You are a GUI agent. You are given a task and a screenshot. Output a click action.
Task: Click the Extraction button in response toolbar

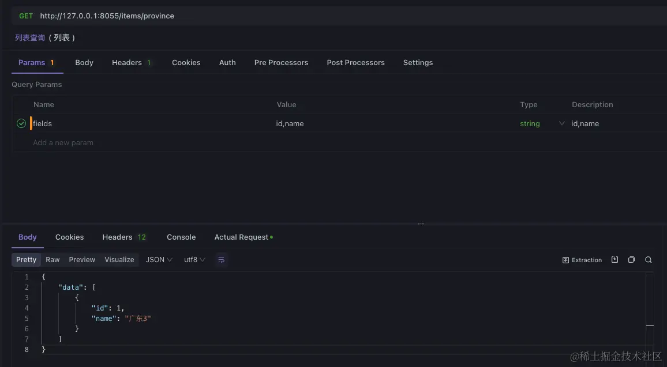(x=582, y=260)
